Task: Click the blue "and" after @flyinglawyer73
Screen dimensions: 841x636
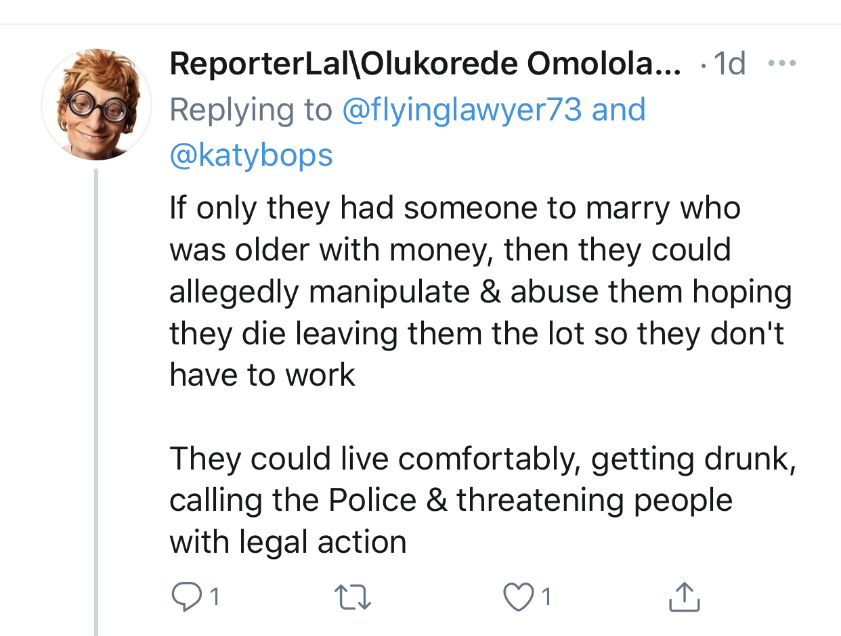Action: [x=618, y=110]
